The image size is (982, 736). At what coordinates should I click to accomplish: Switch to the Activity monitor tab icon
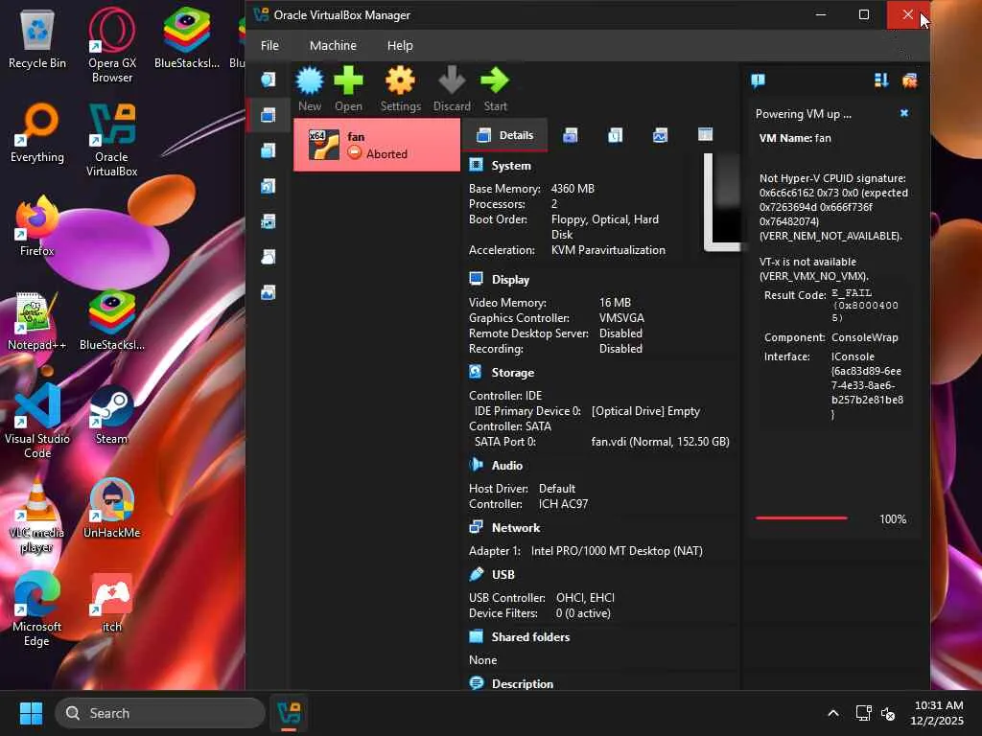pyautogui.click(x=660, y=135)
